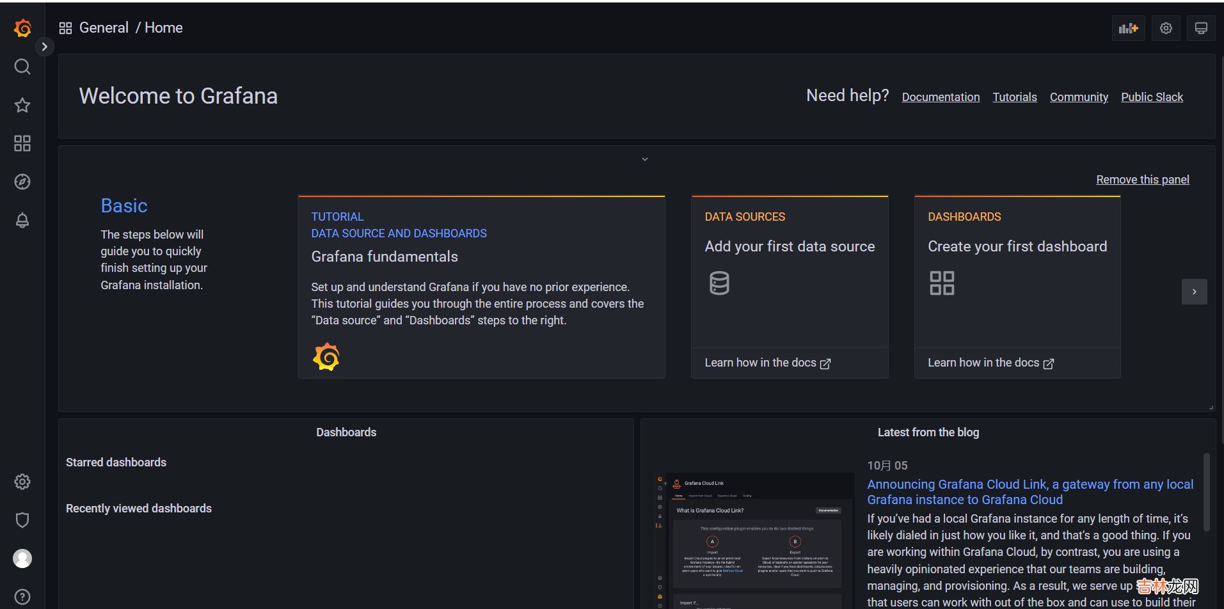
Task: Click the database icon in the Data sources card
Action: pyautogui.click(x=719, y=283)
